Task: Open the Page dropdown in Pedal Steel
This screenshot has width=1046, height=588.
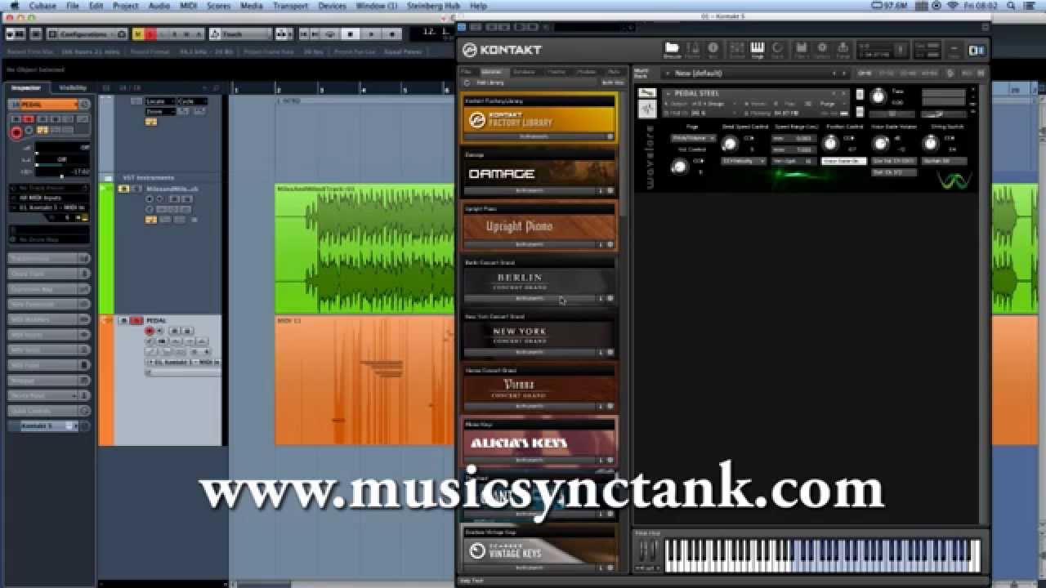Action: click(x=693, y=138)
